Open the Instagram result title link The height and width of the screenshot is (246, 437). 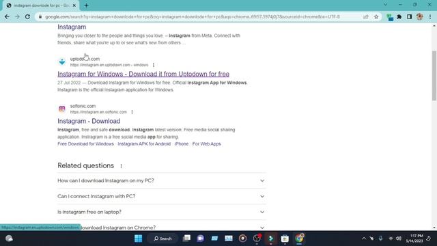[x=72, y=27]
